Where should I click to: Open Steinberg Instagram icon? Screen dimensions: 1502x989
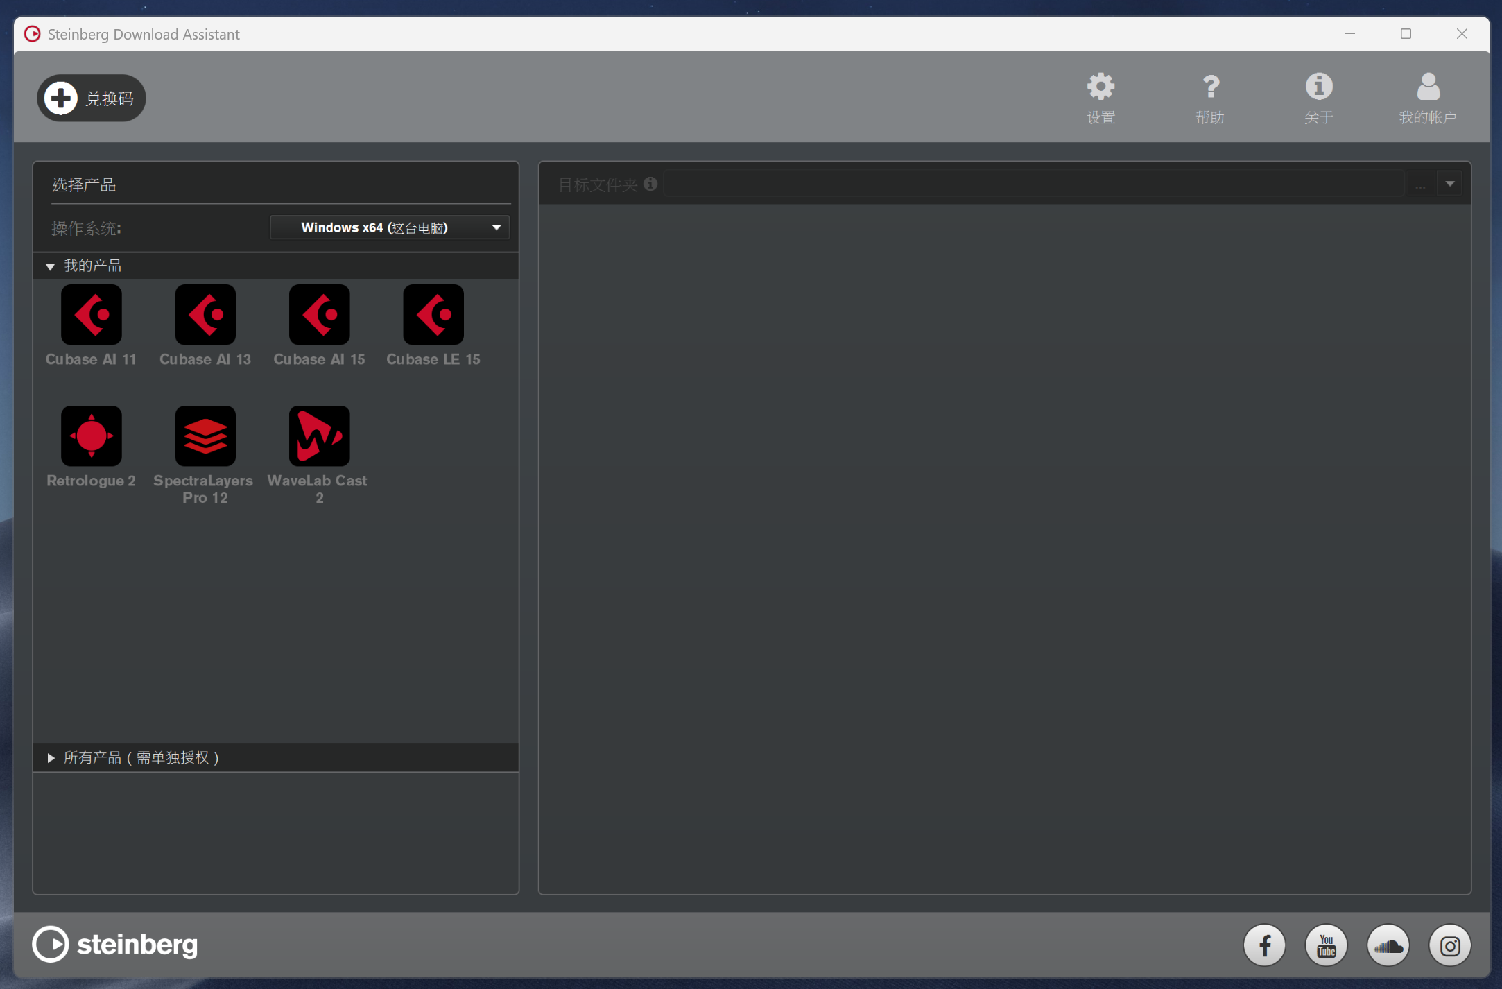click(x=1450, y=945)
